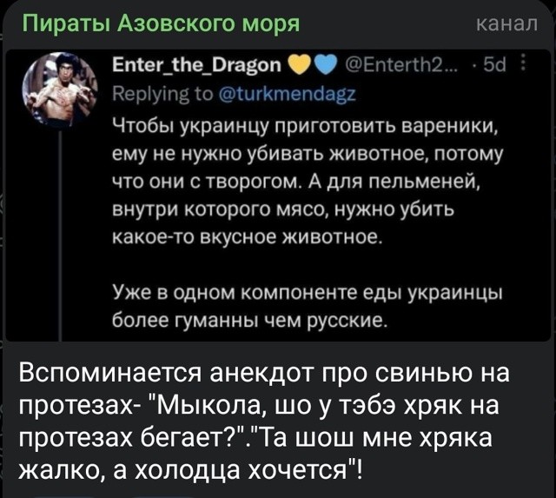
Task: Open the @turkmendagz profile link
Action: [x=288, y=95]
